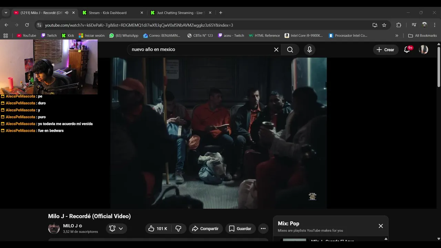This screenshot has height=248, width=441.
Task: Open the All Bookmarks folder
Action: (x=422, y=35)
